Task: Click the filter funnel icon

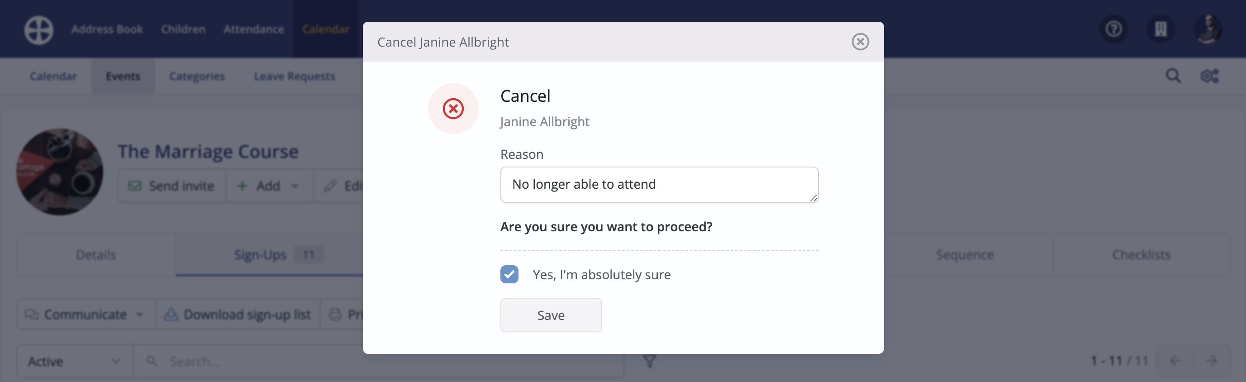Action: pyautogui.click(x=650, y=361)
